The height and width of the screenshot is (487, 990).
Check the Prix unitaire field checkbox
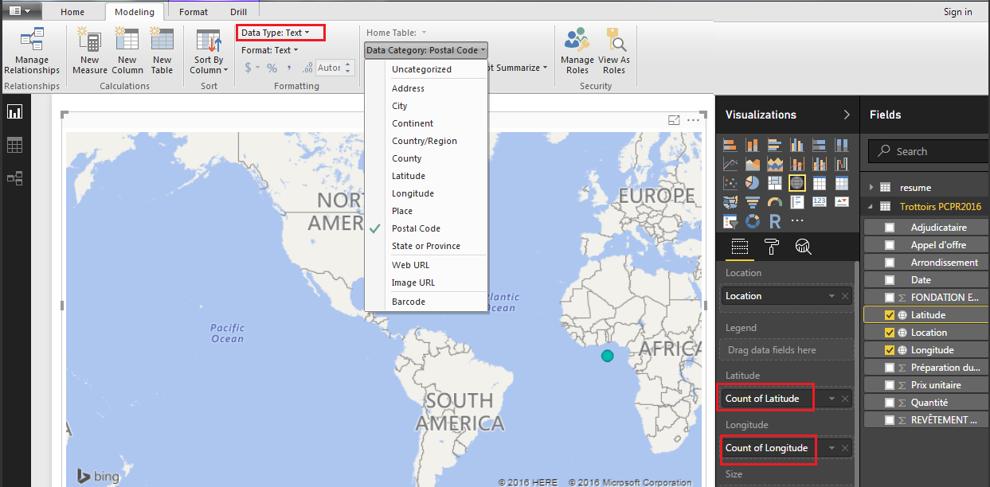890,385
